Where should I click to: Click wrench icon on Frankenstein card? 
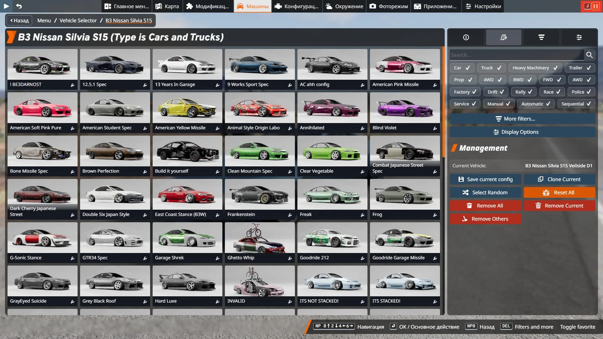290,215
